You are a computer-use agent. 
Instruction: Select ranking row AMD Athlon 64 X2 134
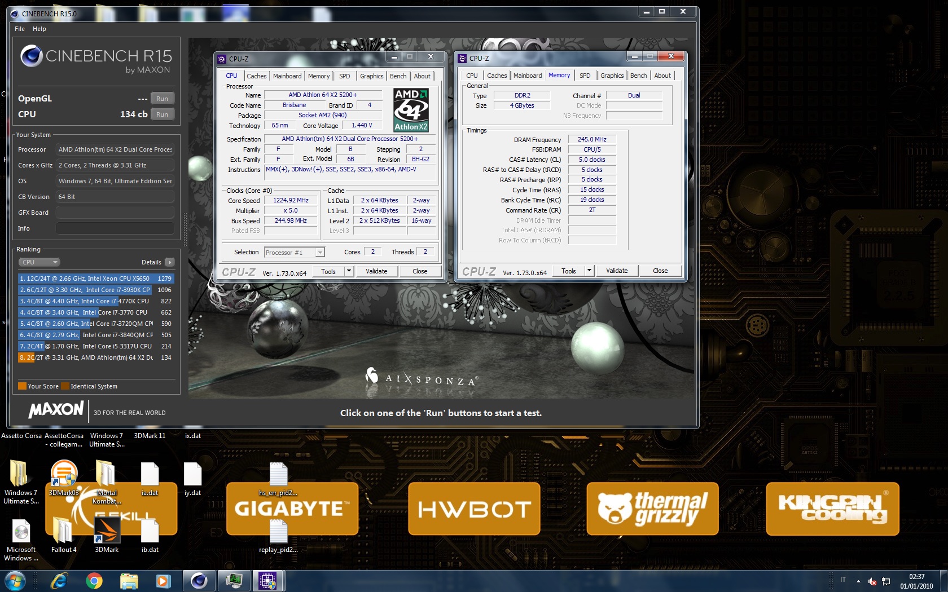point(96,357)
